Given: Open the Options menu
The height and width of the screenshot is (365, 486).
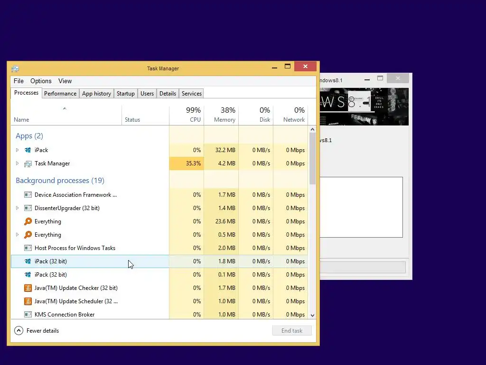Looking at the screenshot, I should pos(41,81).
